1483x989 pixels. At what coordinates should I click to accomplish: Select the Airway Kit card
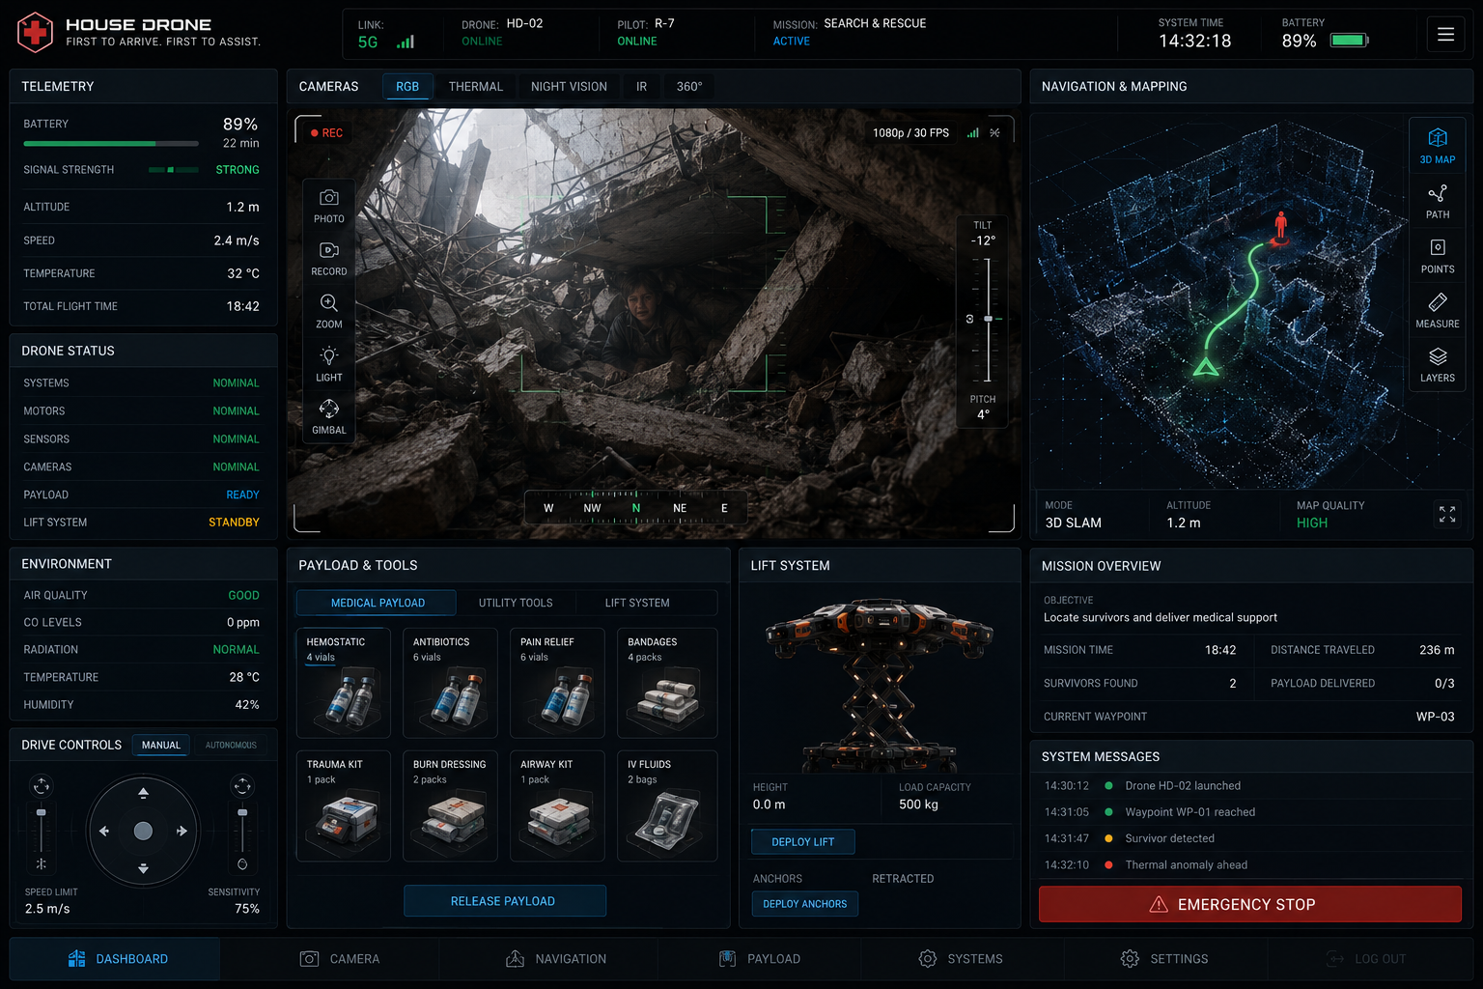click(557, 805)
